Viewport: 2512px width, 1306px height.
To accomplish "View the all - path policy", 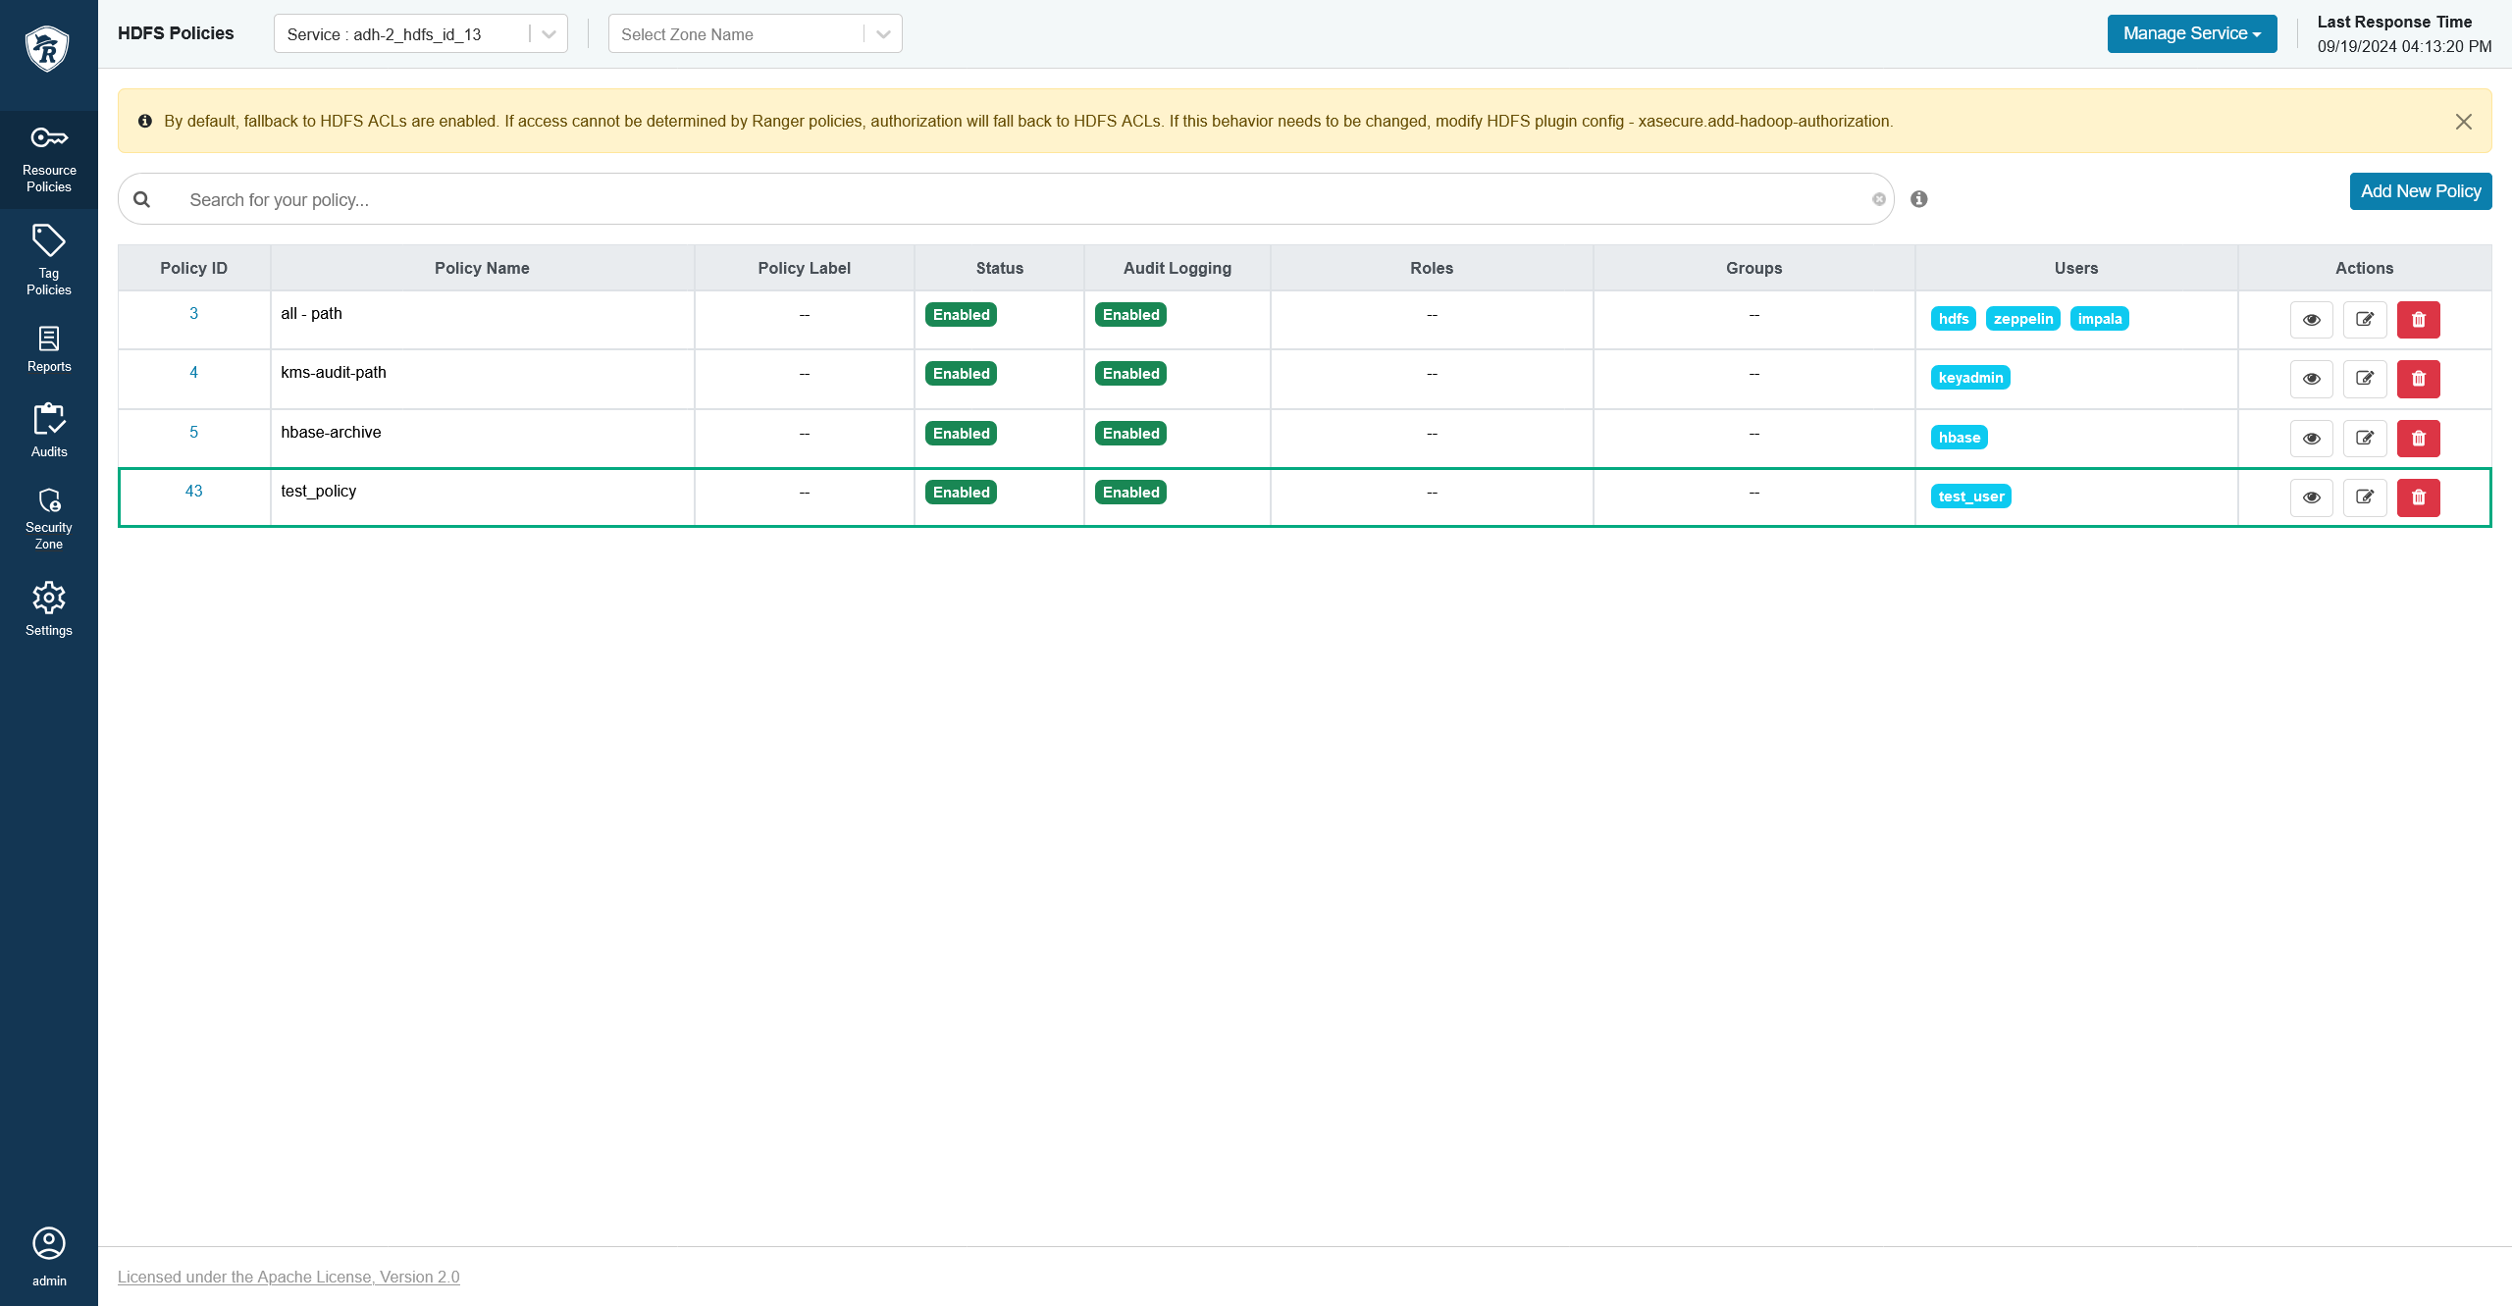I will (x=2311, y=320).
